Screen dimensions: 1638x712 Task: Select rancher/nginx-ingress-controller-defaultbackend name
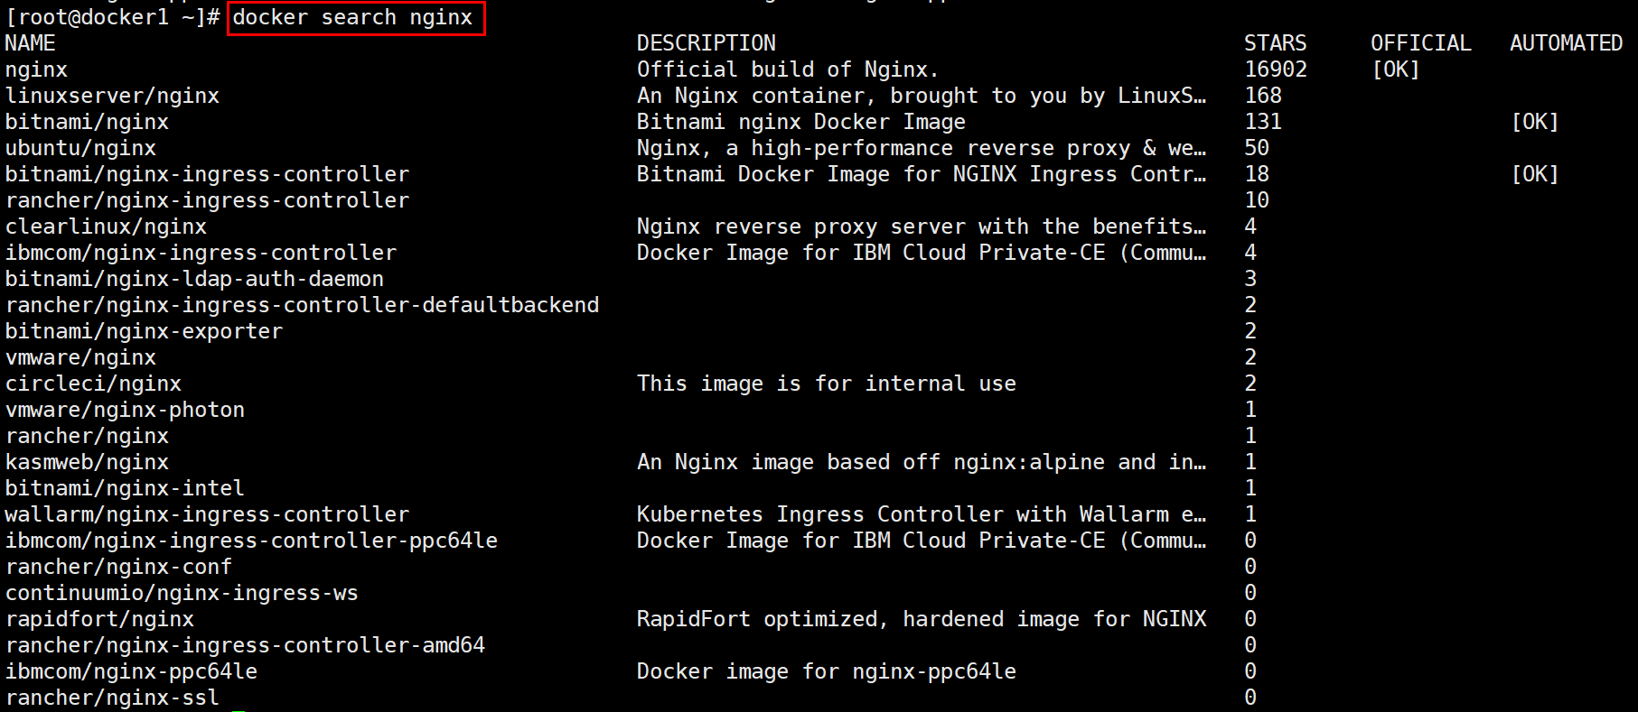tap(302, 305)
